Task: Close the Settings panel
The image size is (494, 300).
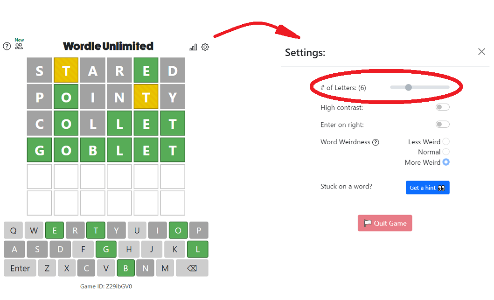Action: pyautogui.click(x=481, y=52)
